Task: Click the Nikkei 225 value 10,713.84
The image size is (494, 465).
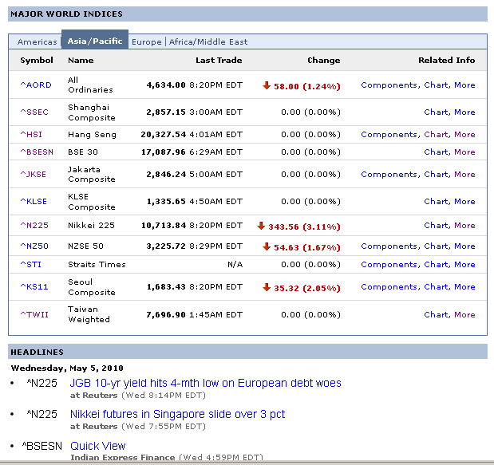Action: [x=163, y=226]
